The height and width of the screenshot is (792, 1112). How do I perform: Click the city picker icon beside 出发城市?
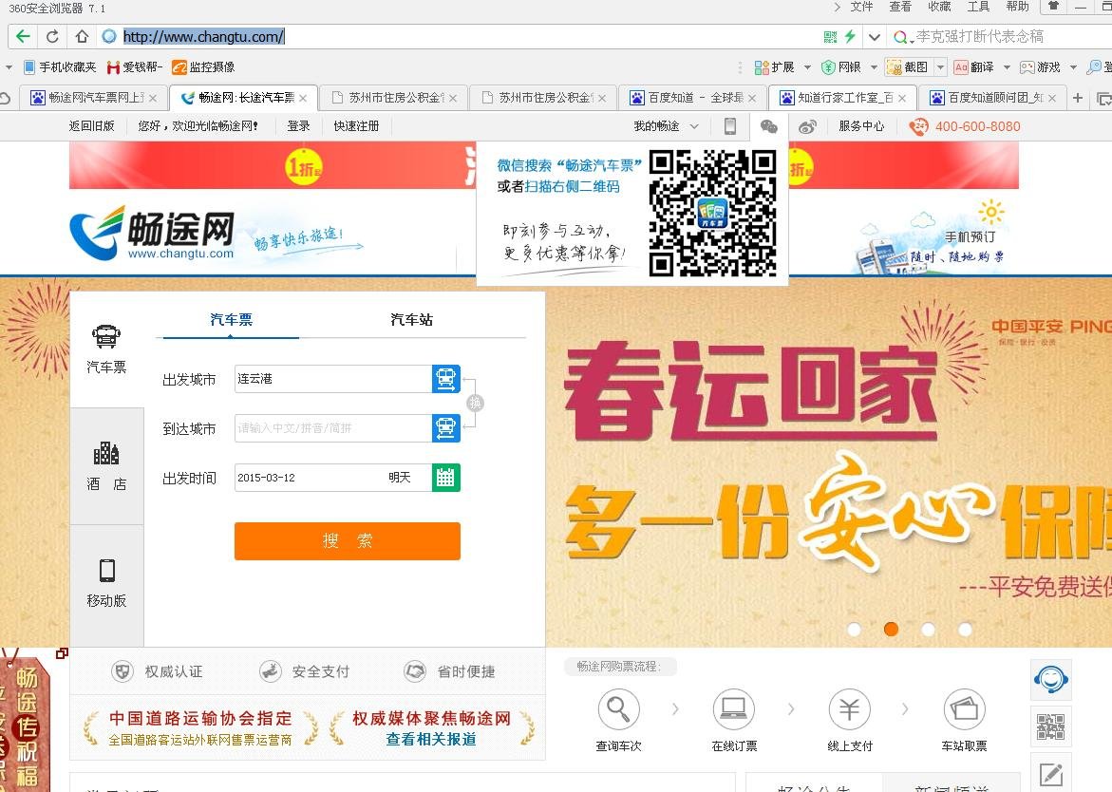445,378
